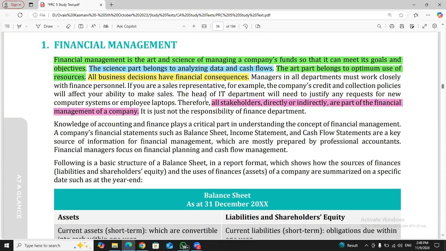Open File Explorer from taskbar

115,245
